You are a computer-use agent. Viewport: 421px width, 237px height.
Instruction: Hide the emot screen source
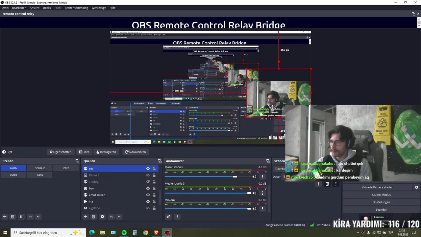pos(148,195)
